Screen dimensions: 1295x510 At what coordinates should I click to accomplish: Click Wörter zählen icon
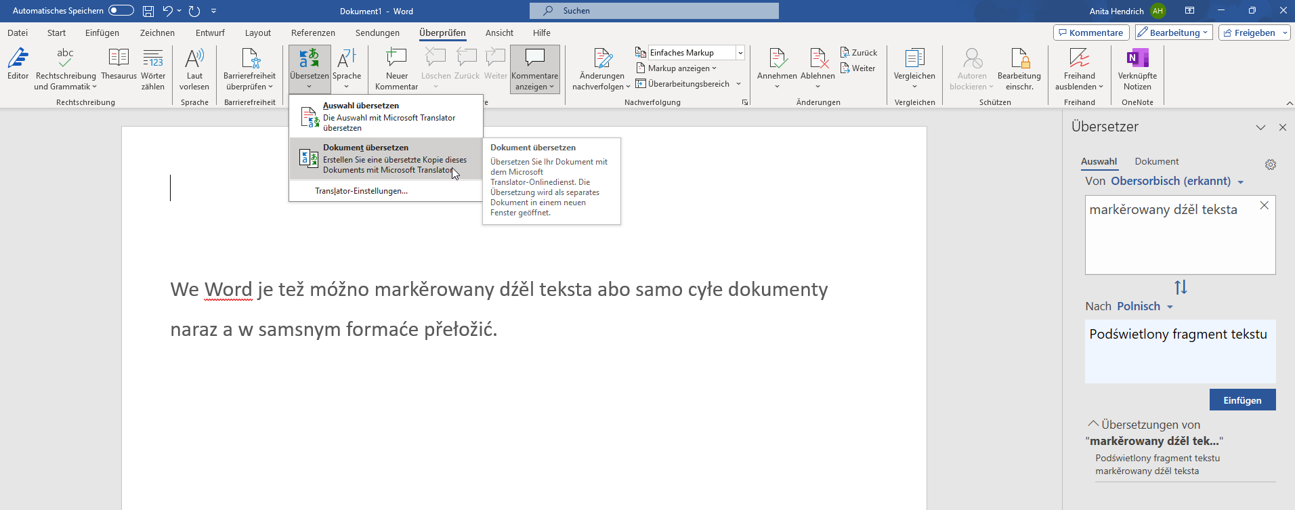[x=153, y=58]
